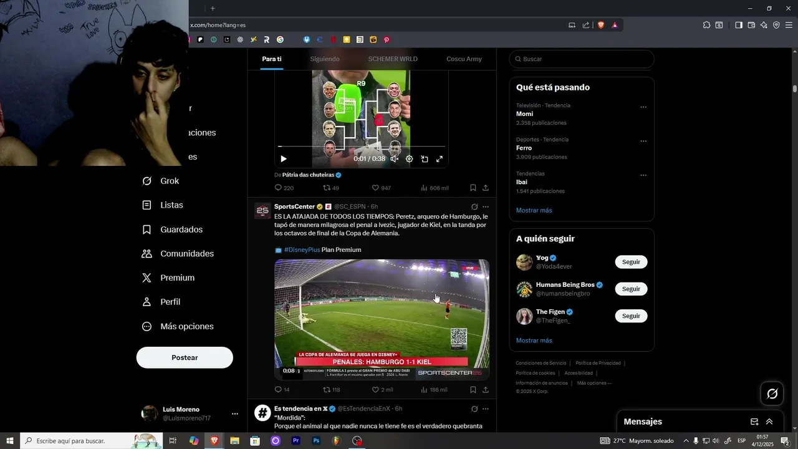Open options for the Momi trend
The image size is (798, 449).
tap(643, 107)
